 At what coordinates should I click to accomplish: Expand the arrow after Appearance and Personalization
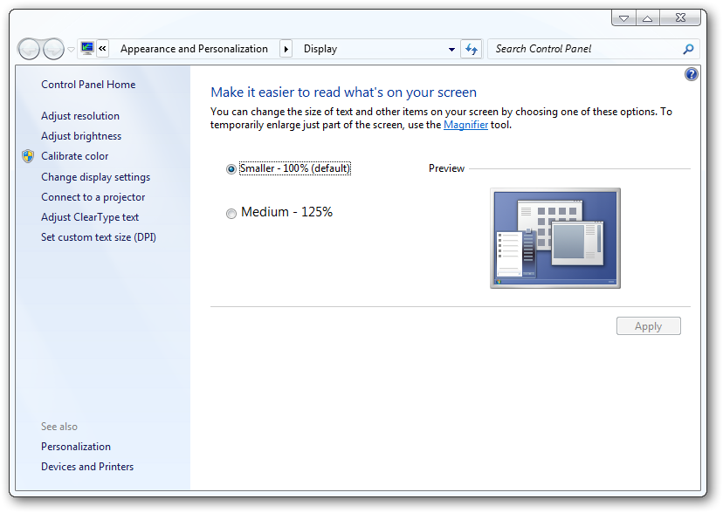pyautogui.click(x=286, y=49)
